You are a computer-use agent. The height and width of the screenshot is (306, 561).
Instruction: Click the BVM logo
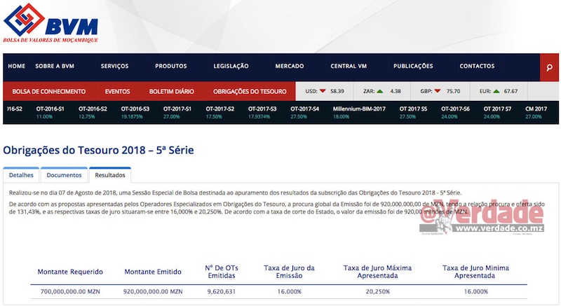50,23
